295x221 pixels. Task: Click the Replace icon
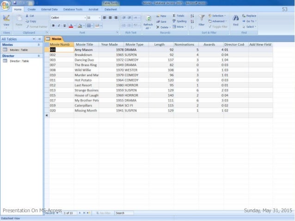click(x=244, y=16)
